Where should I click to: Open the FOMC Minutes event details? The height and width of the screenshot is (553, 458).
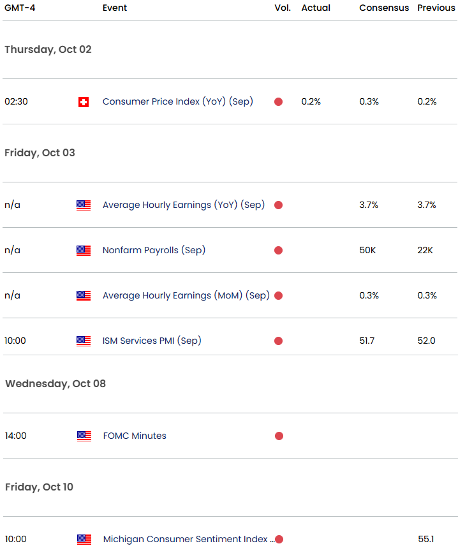[134, 436]
